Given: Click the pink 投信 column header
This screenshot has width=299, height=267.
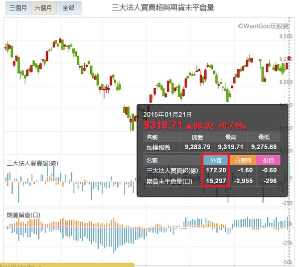Looking at the screenshot, I should [x=268, y=161].
